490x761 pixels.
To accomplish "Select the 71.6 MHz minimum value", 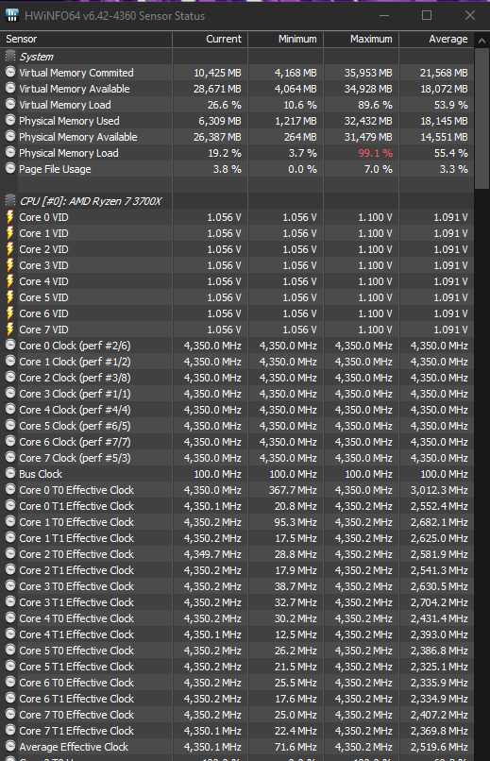I will [x=296, y=747].
